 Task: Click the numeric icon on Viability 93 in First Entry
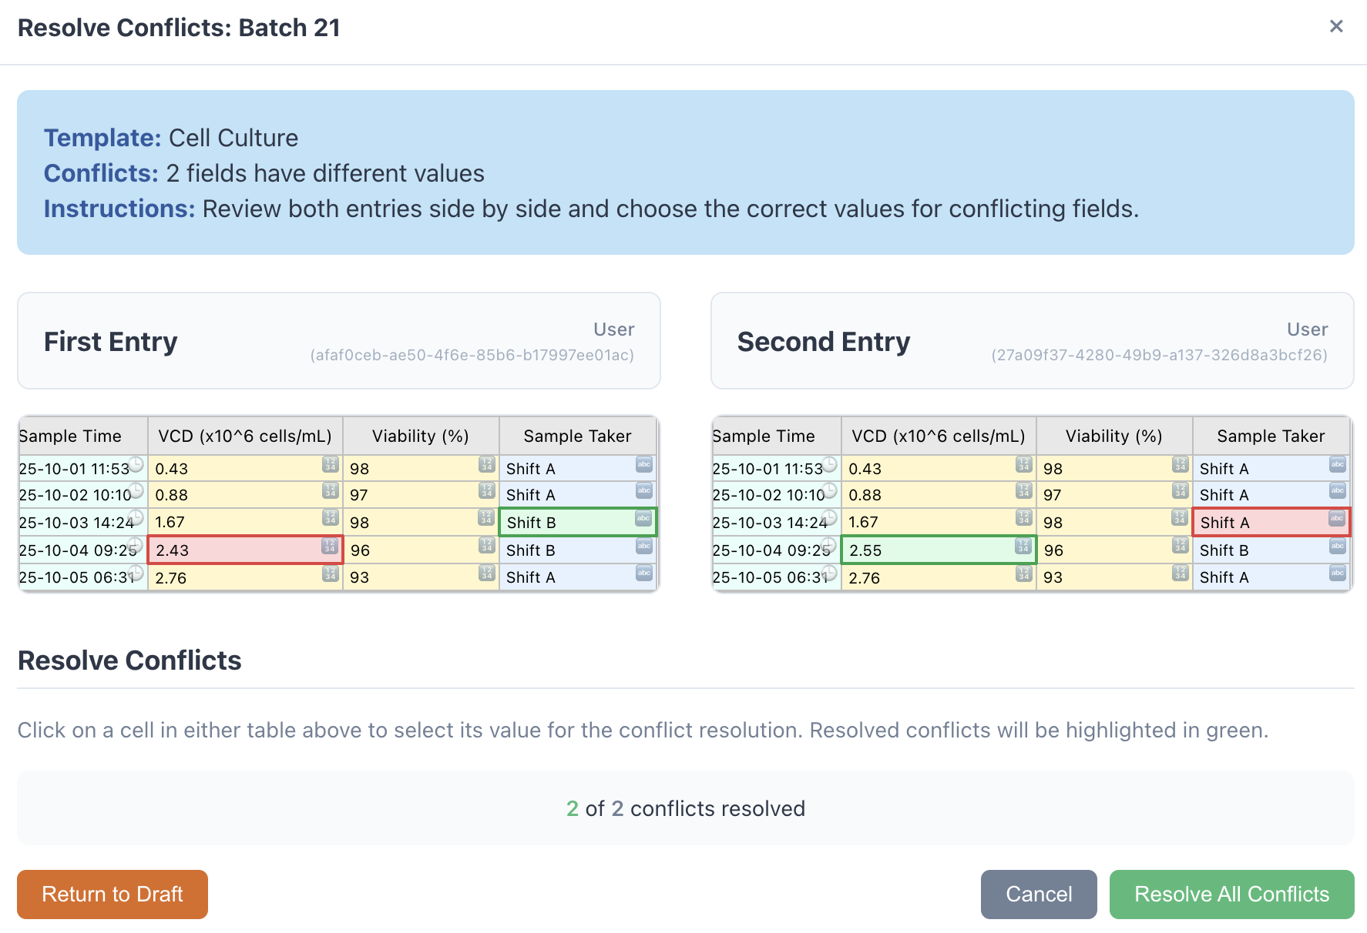(486, 573)
